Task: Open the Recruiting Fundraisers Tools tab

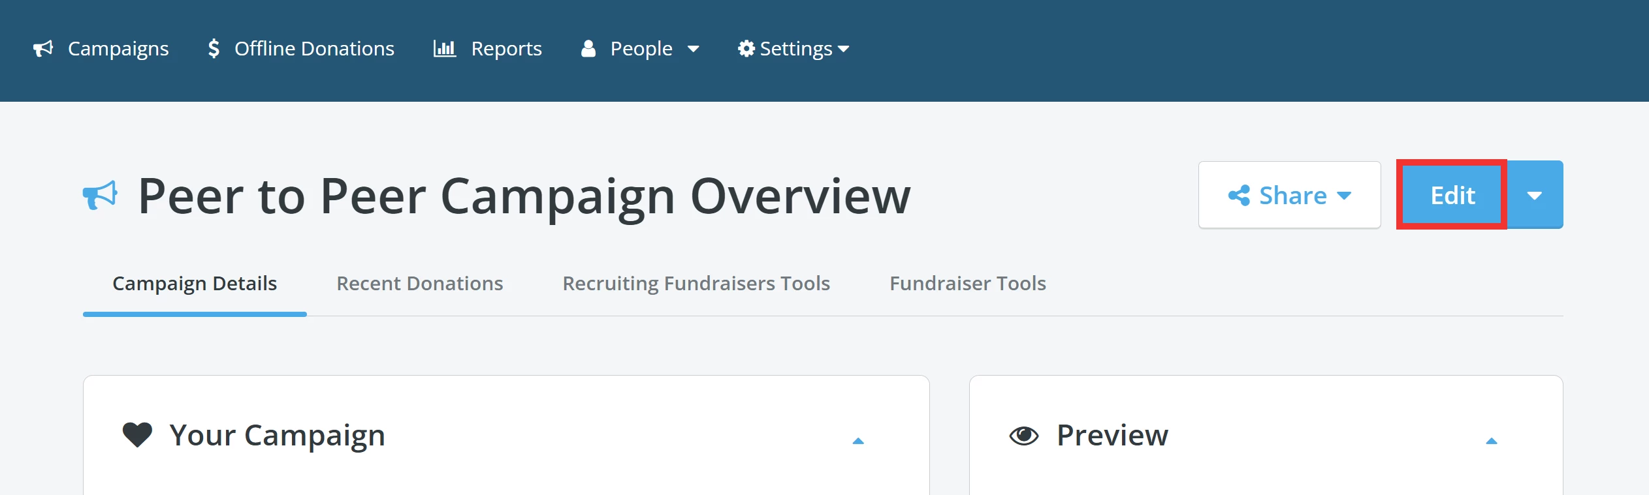Action: click(696, 283)
